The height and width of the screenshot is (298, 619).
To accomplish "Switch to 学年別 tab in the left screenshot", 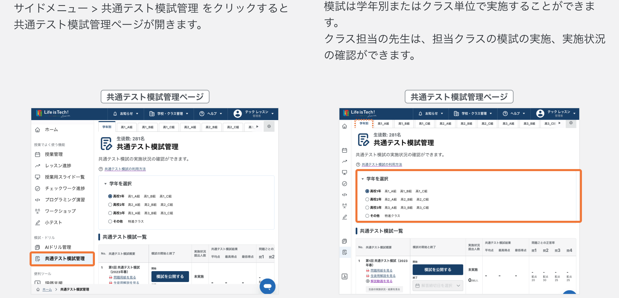I will 107,127.
